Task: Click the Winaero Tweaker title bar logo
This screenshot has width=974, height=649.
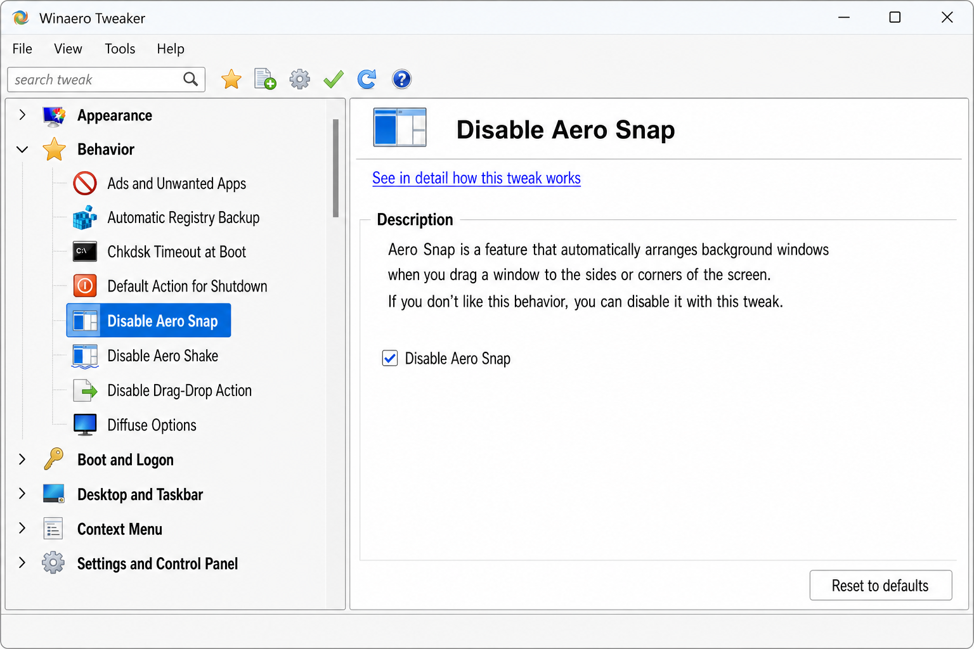Action: click(20, 18)
